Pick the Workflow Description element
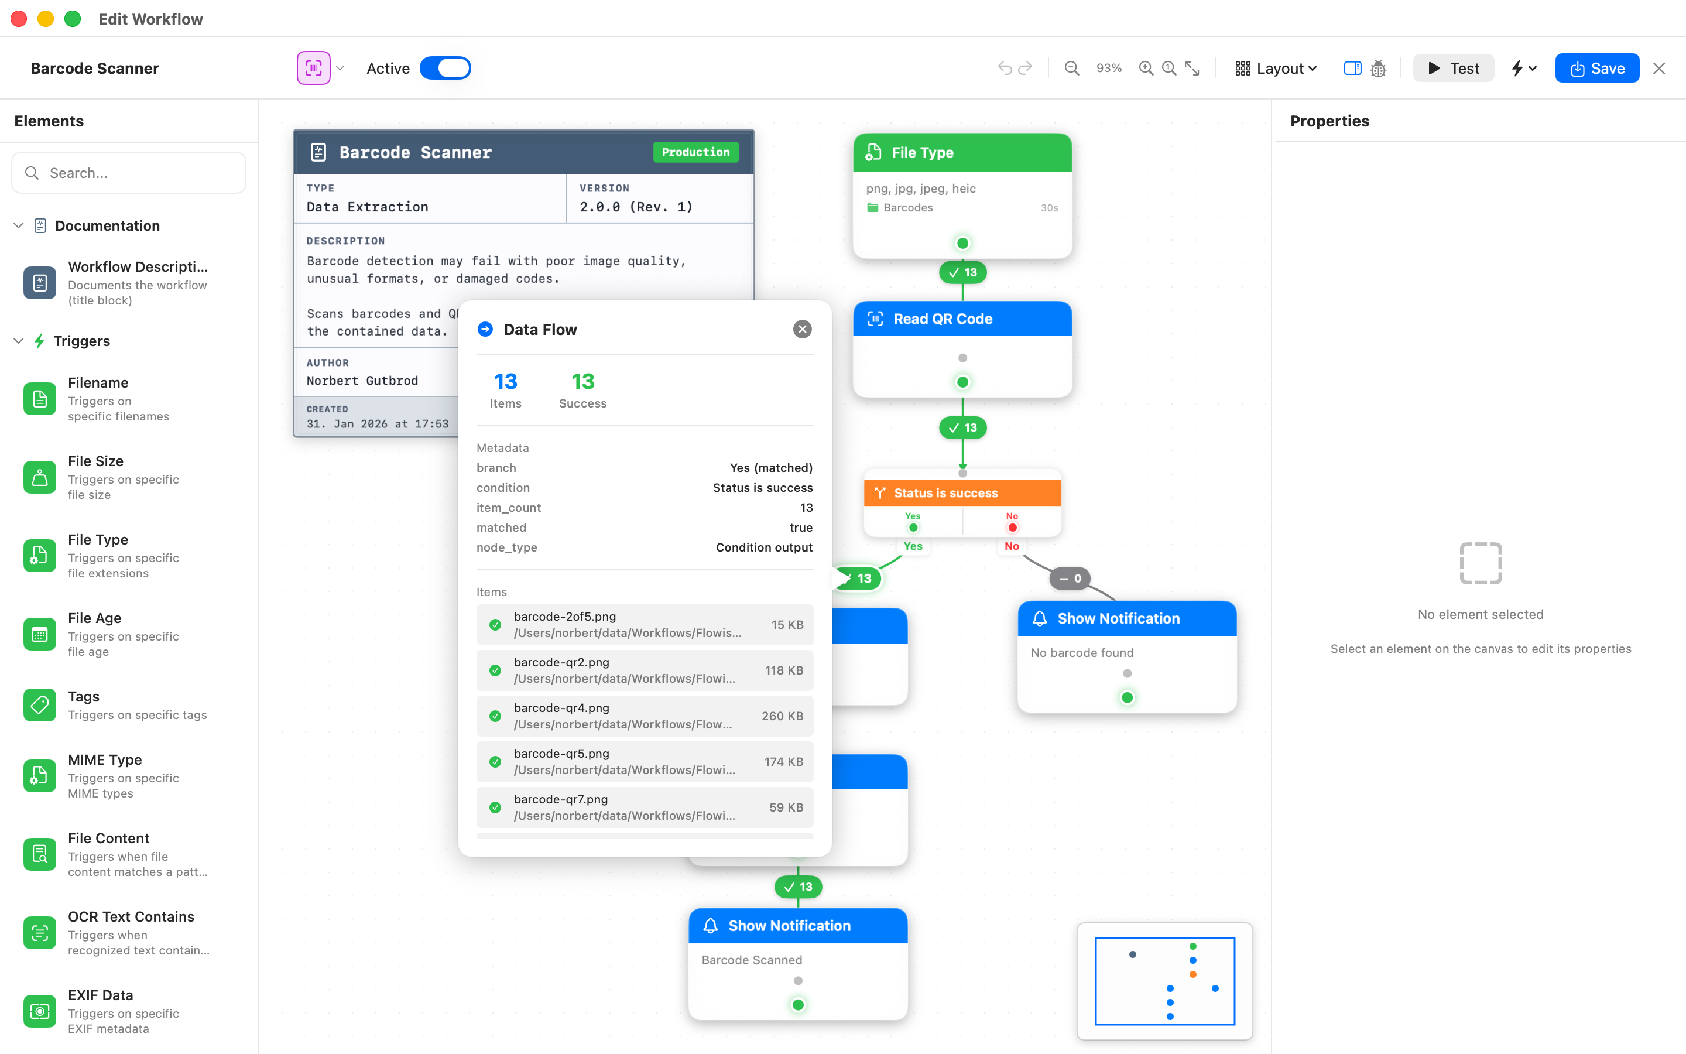1686x1054 pixels. [129, 283]
